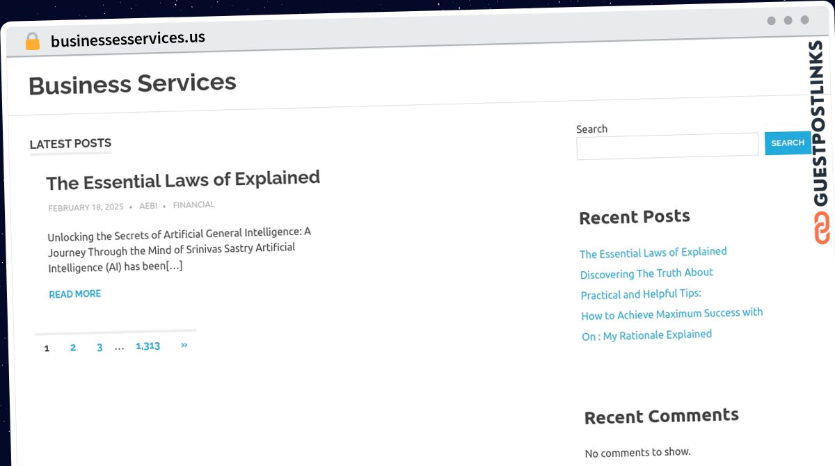835x466 pixels.
Task: Open post title The Essential Laws of Explained
Action: (x=183, y=180)
